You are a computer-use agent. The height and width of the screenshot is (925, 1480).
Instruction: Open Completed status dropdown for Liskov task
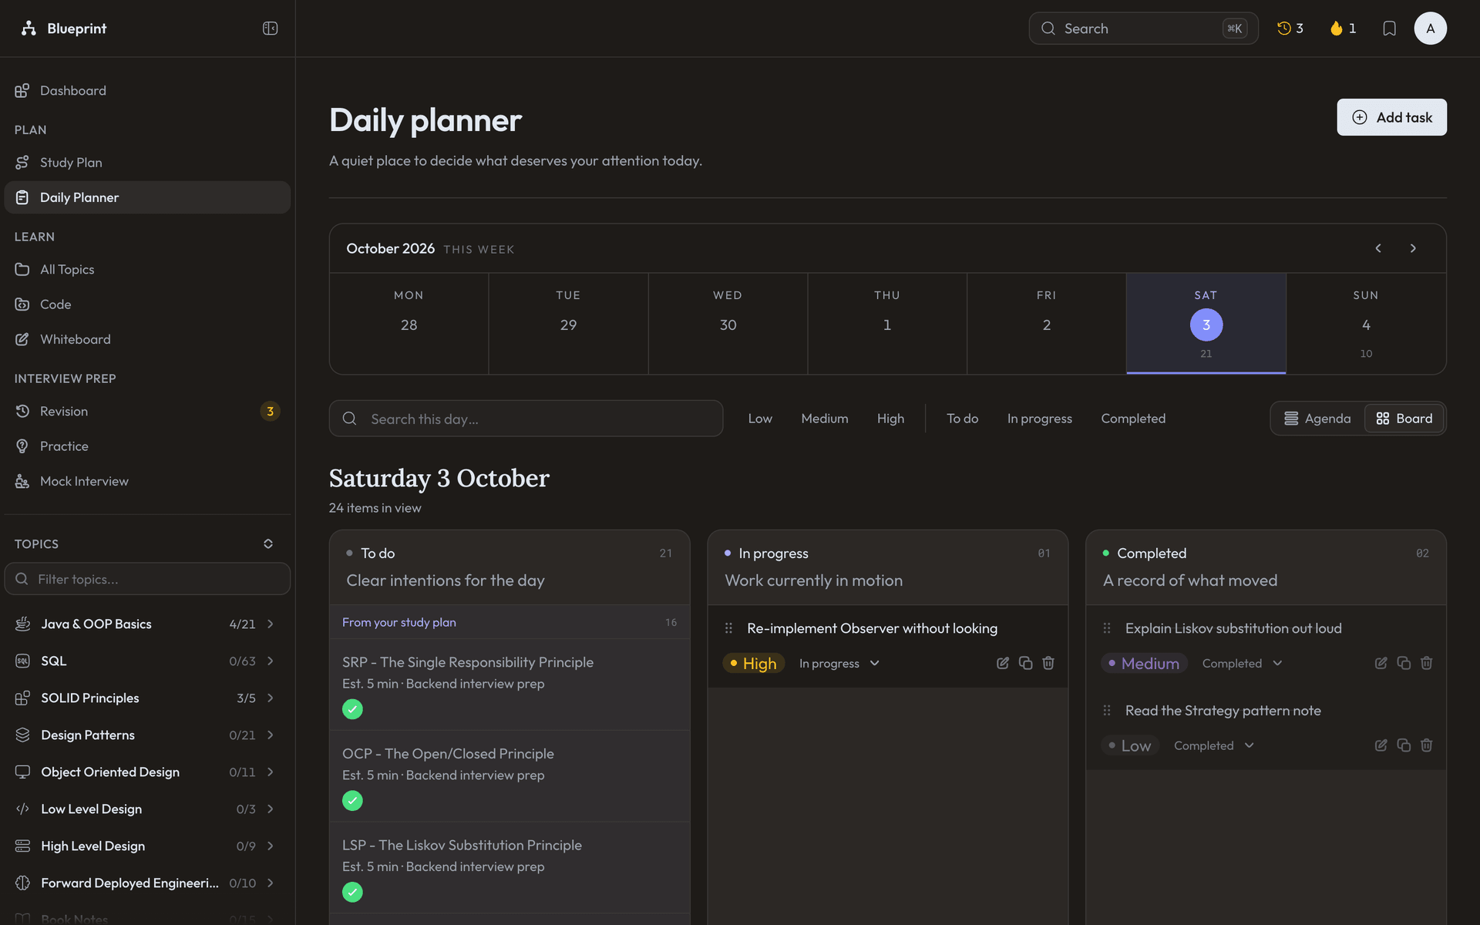(1242, 664)
